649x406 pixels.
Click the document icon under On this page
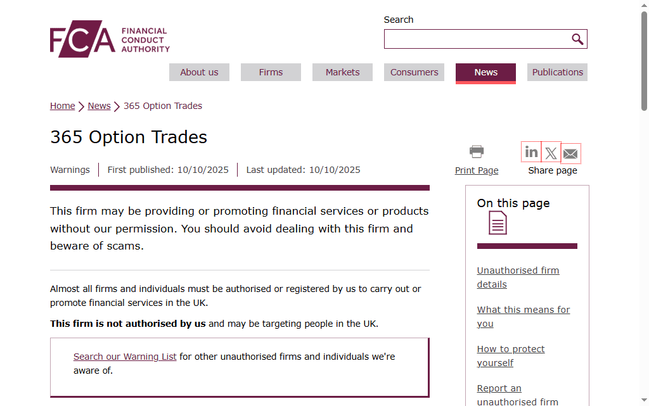click(x=498, y=223)
